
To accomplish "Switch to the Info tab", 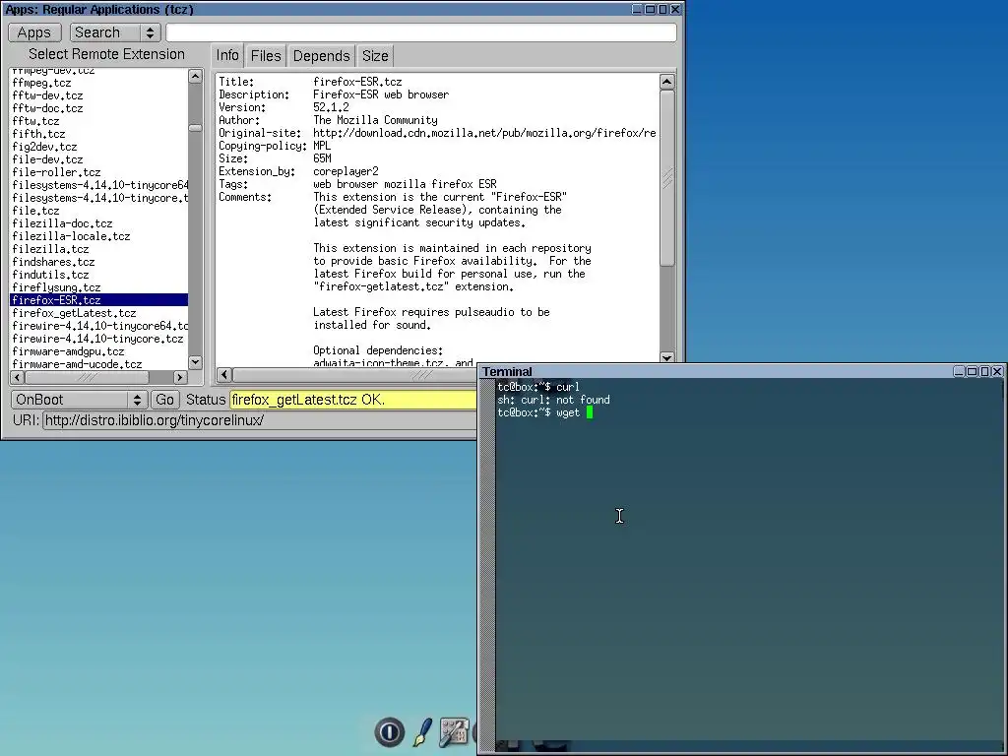I will [x=227, y=56].
